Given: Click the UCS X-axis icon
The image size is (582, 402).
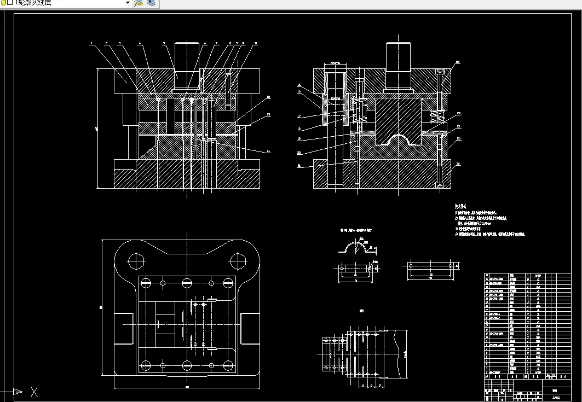Looking at the screenshot, I should [x=34, y=392].
